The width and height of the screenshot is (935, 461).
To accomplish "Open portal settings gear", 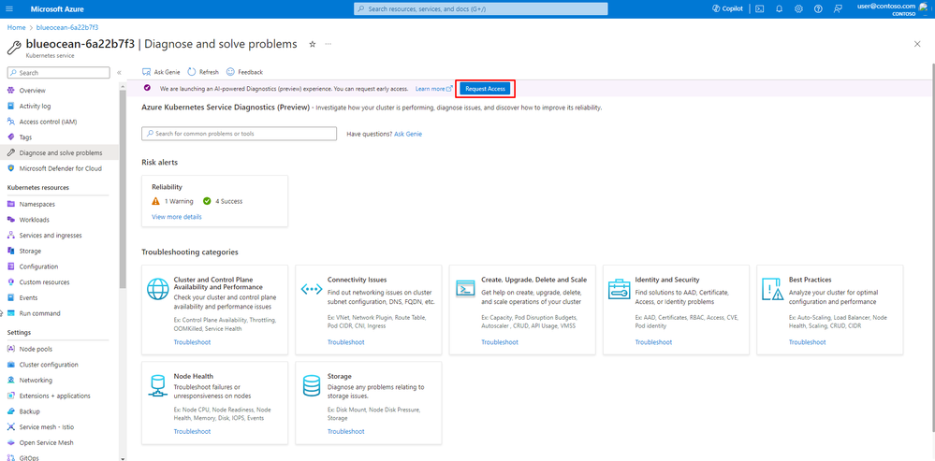I will (798, 9).
